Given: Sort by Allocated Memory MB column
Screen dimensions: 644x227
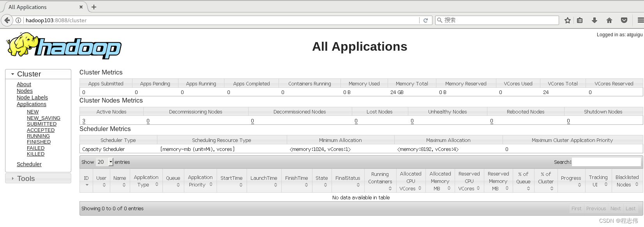Looking at the screenshot, I should tap(440, 181).
